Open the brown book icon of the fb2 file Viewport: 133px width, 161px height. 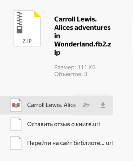pos(16,105)
